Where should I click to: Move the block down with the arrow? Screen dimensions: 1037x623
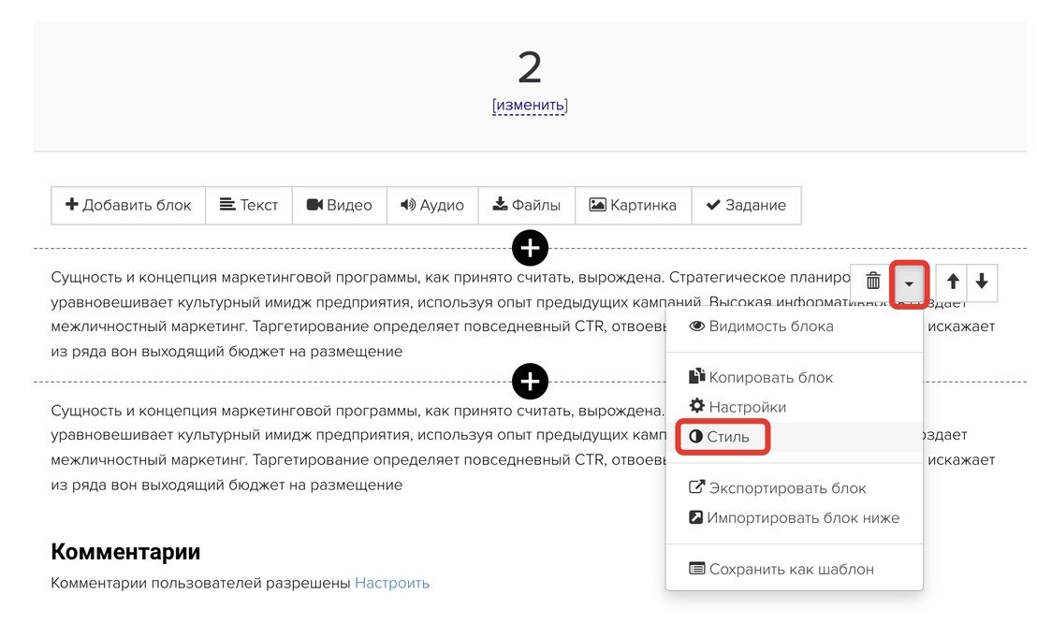pyautogui.click(x=982, y=282)
